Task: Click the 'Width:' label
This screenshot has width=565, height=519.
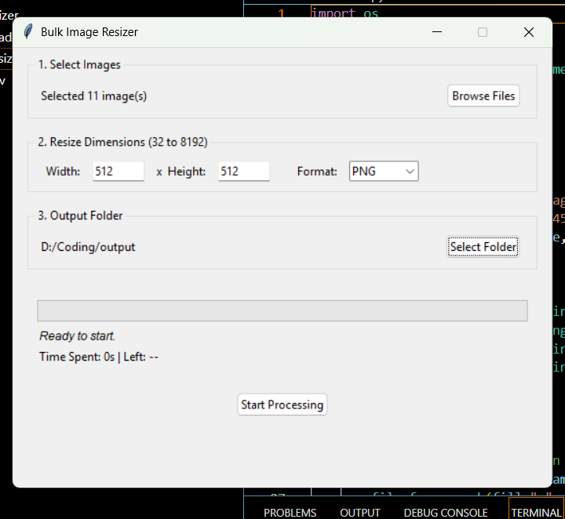Action: pyautogui.click(x=63, y=172)
